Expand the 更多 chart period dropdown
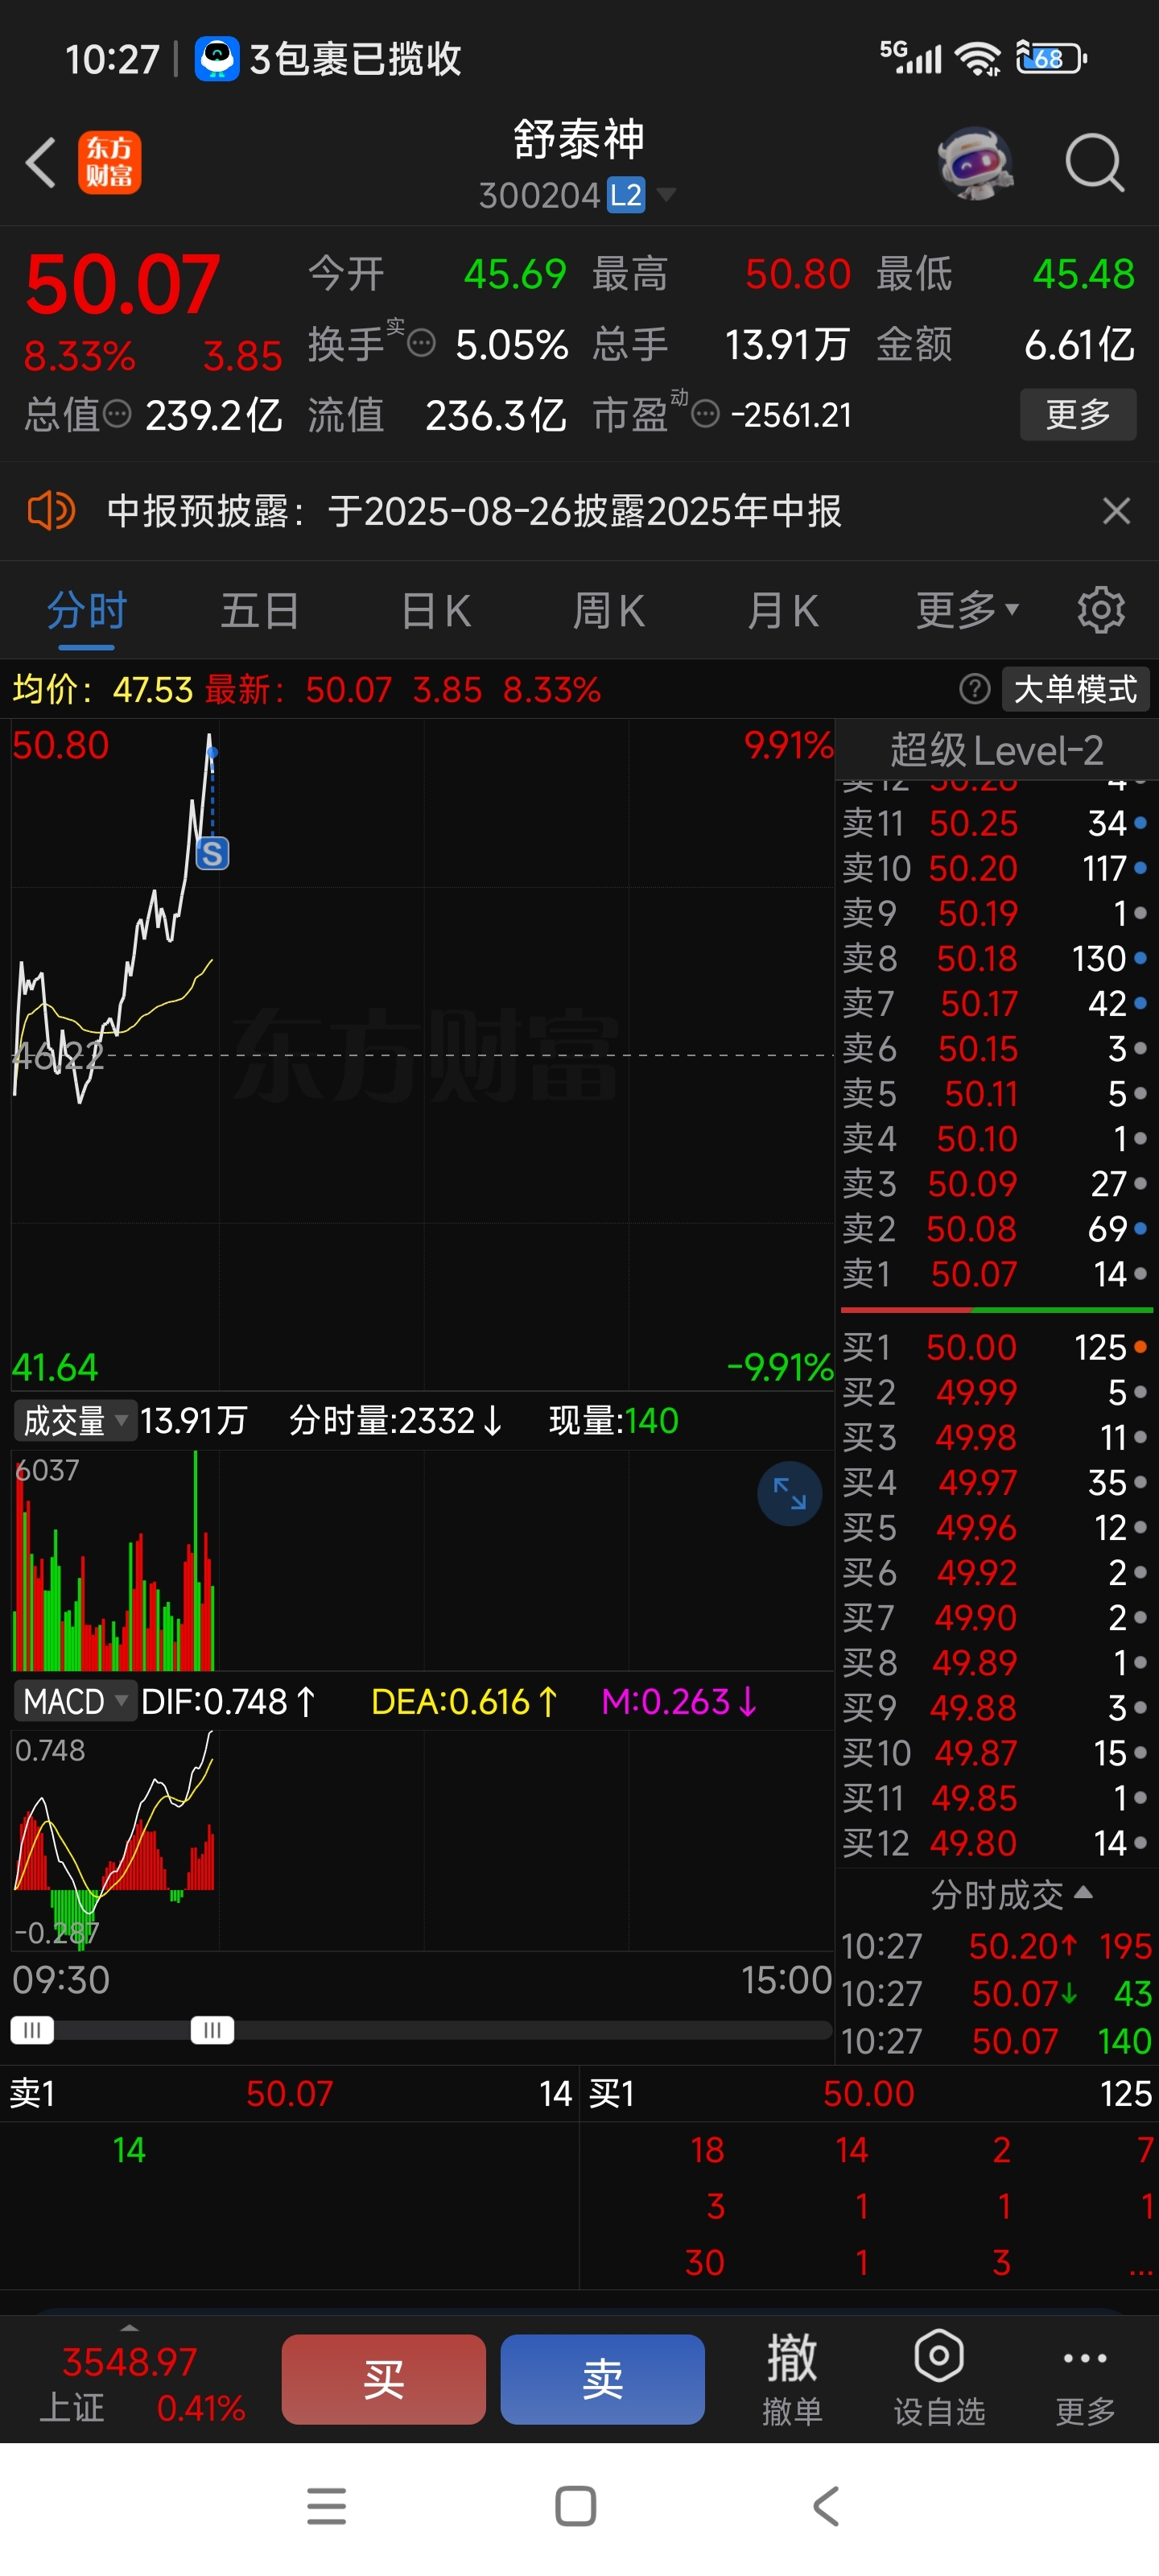 click(x=967, y=610)
